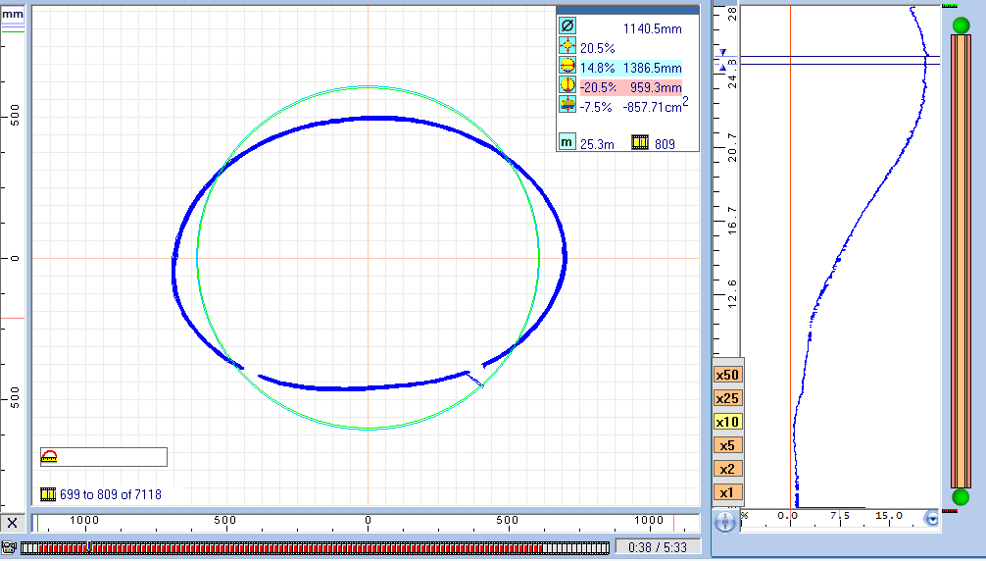
Task: Click the upward triangle marker on distance ruler
Action: pos(723,67)
